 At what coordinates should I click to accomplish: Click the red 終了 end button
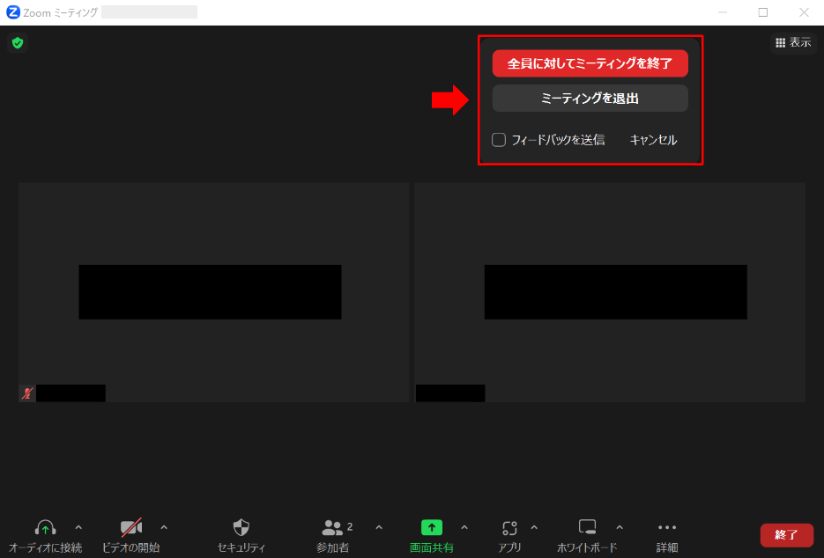pyautogui.click(x=787, y=535)
